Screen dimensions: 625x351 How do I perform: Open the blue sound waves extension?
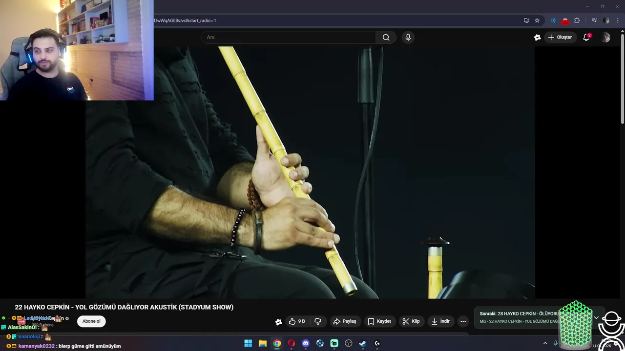click(x=553, y=20)
